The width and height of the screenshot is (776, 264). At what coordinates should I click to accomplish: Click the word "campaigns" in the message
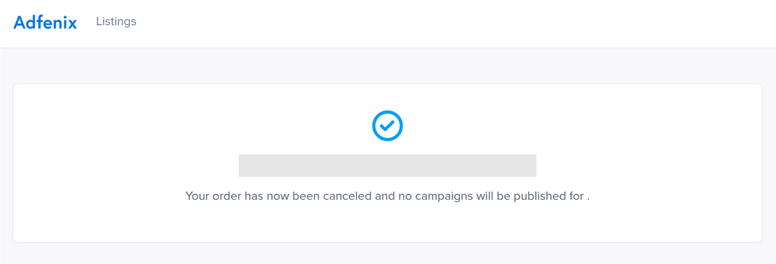tap(444, 196)
